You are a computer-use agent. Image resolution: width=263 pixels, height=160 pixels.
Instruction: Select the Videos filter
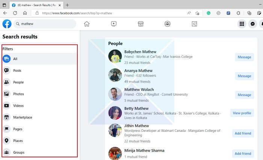tap(39, 106)
